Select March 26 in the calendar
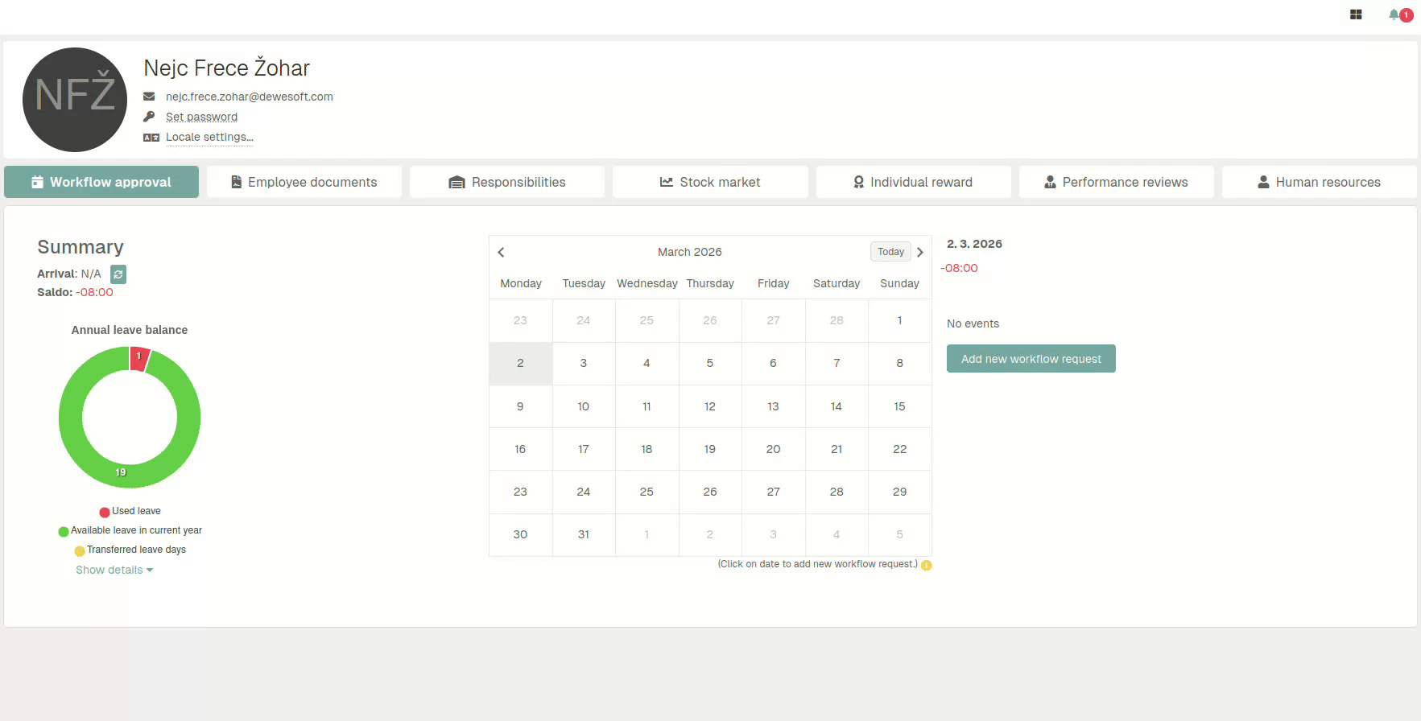 [x=710, y=492]
